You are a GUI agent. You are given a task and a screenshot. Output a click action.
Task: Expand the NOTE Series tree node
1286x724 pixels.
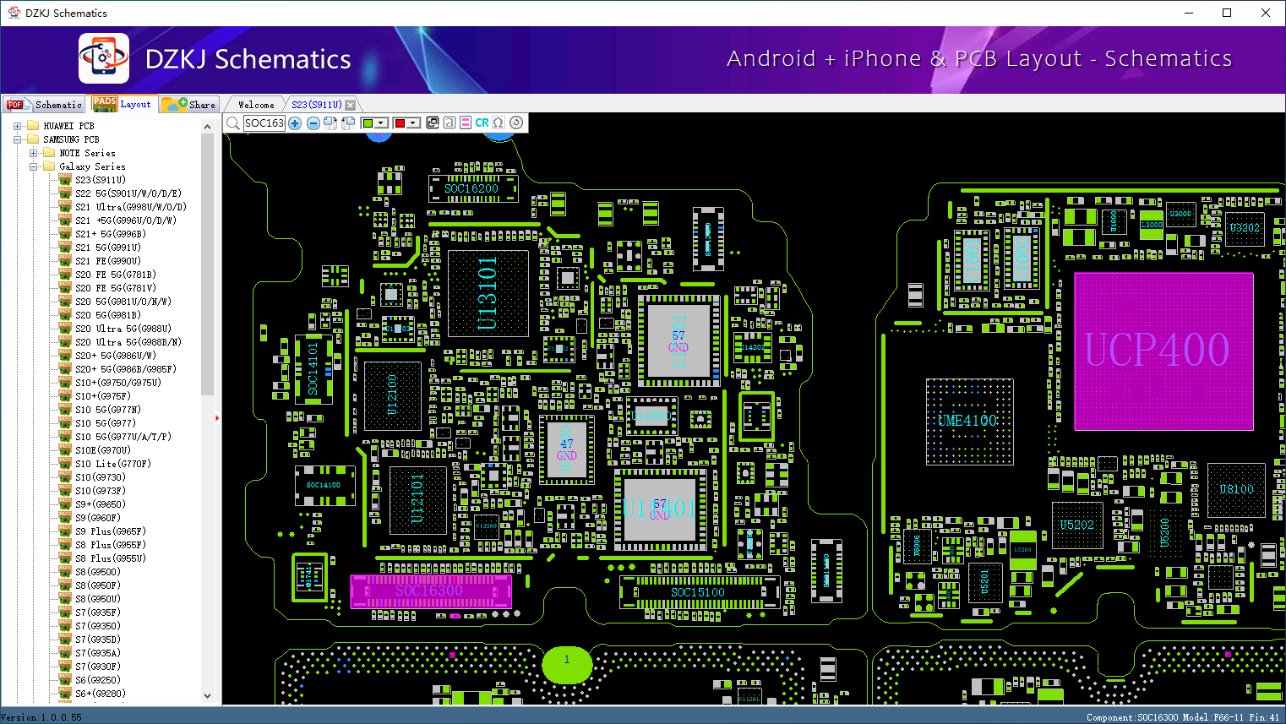coord(33,153)
